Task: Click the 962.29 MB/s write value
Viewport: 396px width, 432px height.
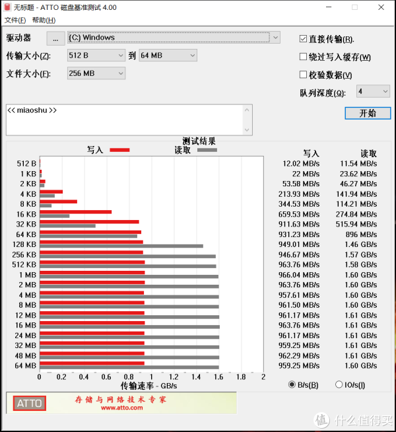Action: pyautogui.click(x=299, y=355)
